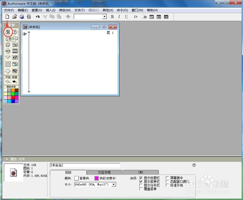The height and width of the screenshot is (200, 243).
Task: Enable 显示任务栏 checkbox
Action: [x=141, y=185]
